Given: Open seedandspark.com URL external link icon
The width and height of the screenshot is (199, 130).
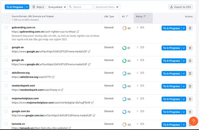Looking at the screenshot, I should [x=62, y=90].
